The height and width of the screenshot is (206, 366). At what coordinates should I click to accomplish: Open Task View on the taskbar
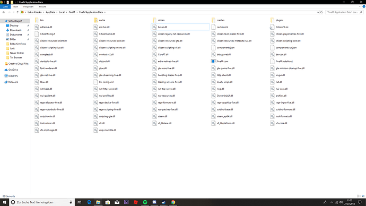coord(80,202)
